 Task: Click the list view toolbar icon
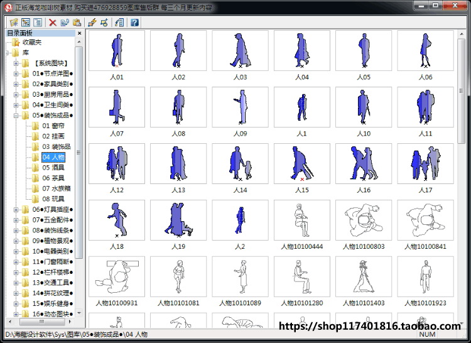tap(38, 23)
